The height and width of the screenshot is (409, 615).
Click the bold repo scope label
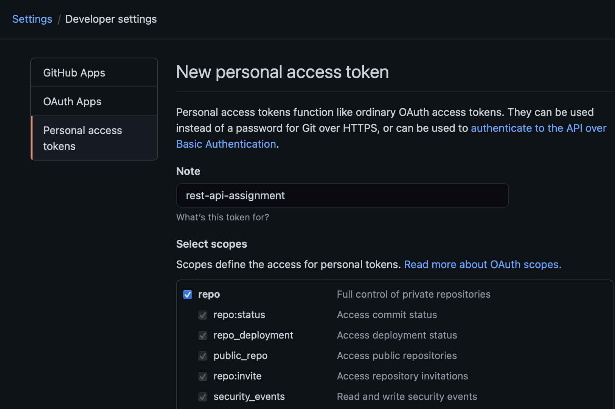point(209,295)
